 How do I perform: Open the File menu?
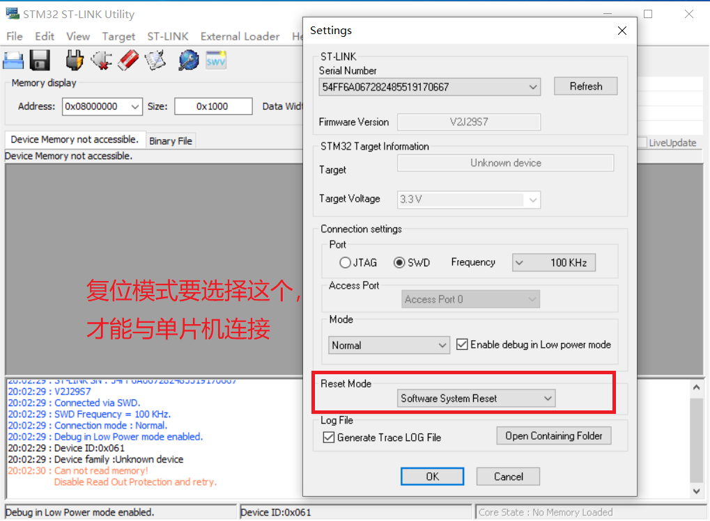tap(15, 37)
